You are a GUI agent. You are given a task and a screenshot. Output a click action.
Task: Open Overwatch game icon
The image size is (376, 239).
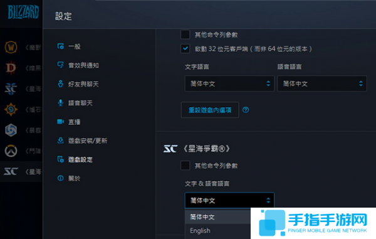pos(11,151)
